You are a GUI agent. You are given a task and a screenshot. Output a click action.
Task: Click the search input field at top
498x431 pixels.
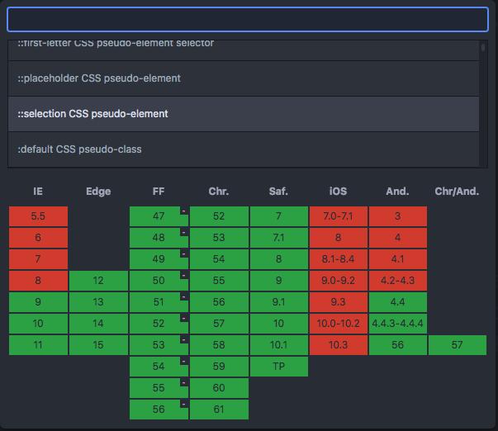click(248, 19)
